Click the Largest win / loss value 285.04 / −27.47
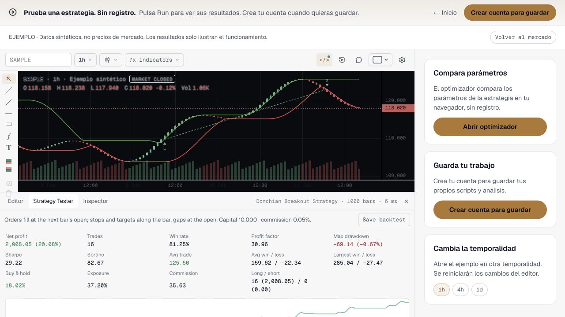This screenshot has width=565, height=317. pyautogui.click(x=358, y=263)
